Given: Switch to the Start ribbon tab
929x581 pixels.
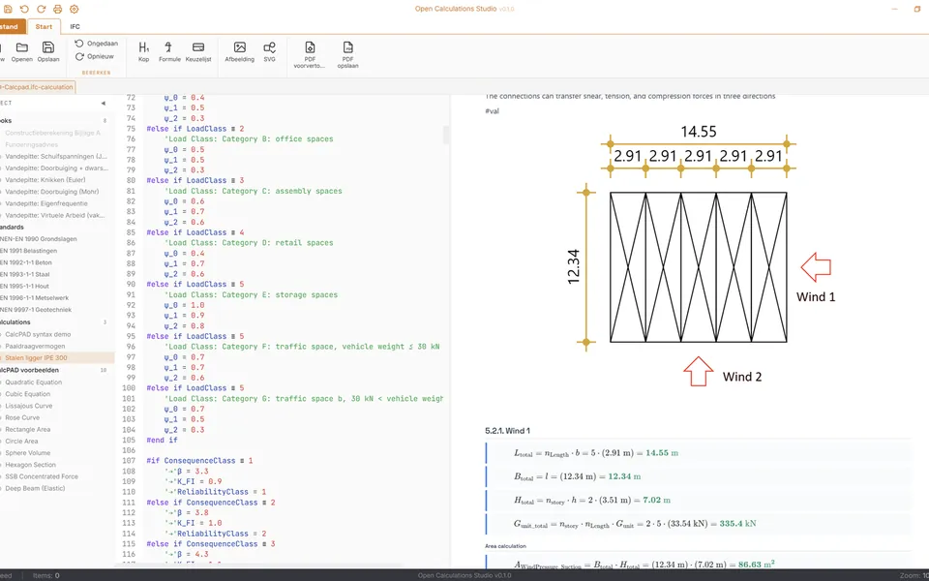Looking at the screenshot, I should tap(44, 27).
